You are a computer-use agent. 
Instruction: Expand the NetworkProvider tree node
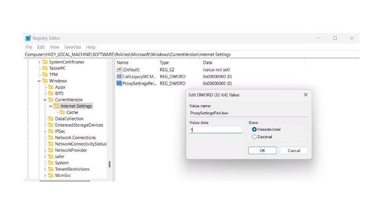pyautogui.click(x=45, y=150)
